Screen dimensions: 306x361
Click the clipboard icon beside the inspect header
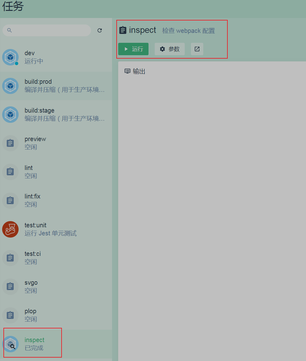pos(123,30)
